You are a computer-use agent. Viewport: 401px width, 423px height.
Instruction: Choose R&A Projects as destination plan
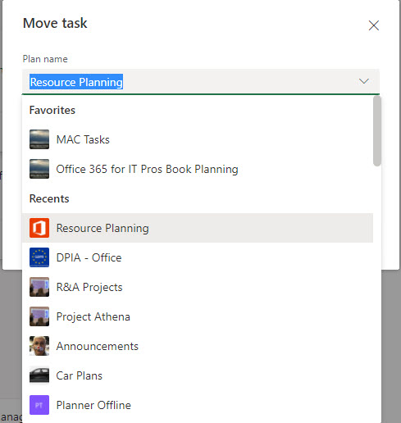pos(198,287)
